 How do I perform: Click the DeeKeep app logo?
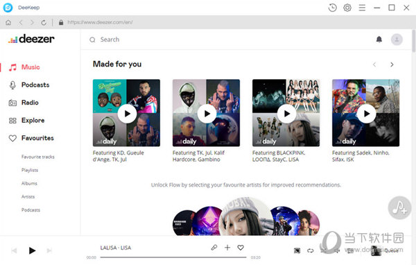[8, 8]
